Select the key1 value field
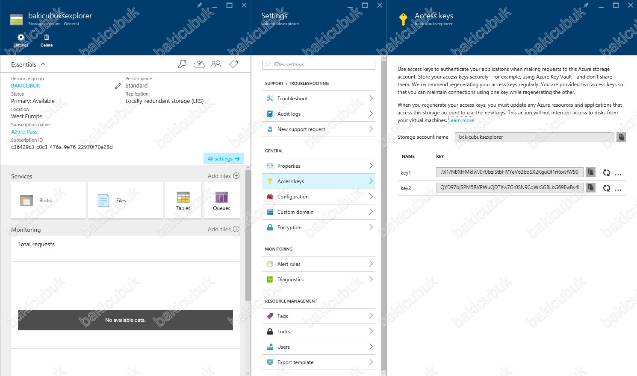 pyautogui.click(x=510, y=172)
